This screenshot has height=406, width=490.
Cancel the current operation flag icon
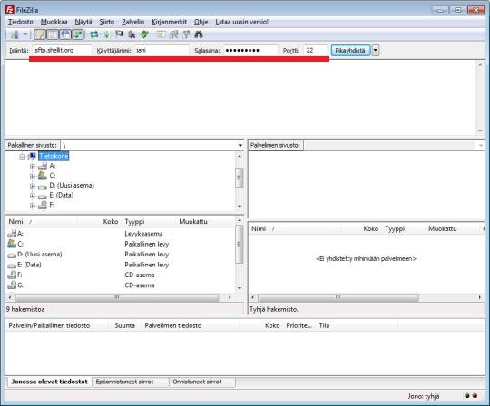(x=120, y=34)
